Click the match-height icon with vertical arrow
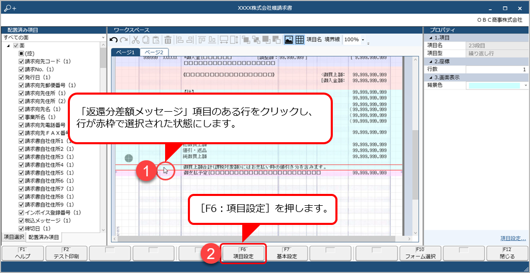This screenshot has height=273, width=530. tap(234, 40)
